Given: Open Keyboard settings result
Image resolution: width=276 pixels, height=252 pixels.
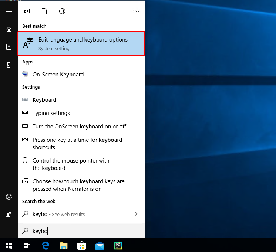Looking at the screenshot, I should tap(81, 100).
